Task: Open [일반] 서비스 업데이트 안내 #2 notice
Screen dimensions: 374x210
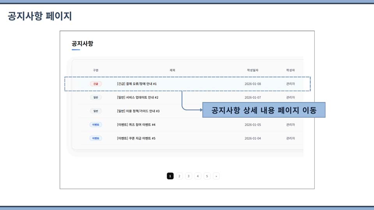Action: 138,98
